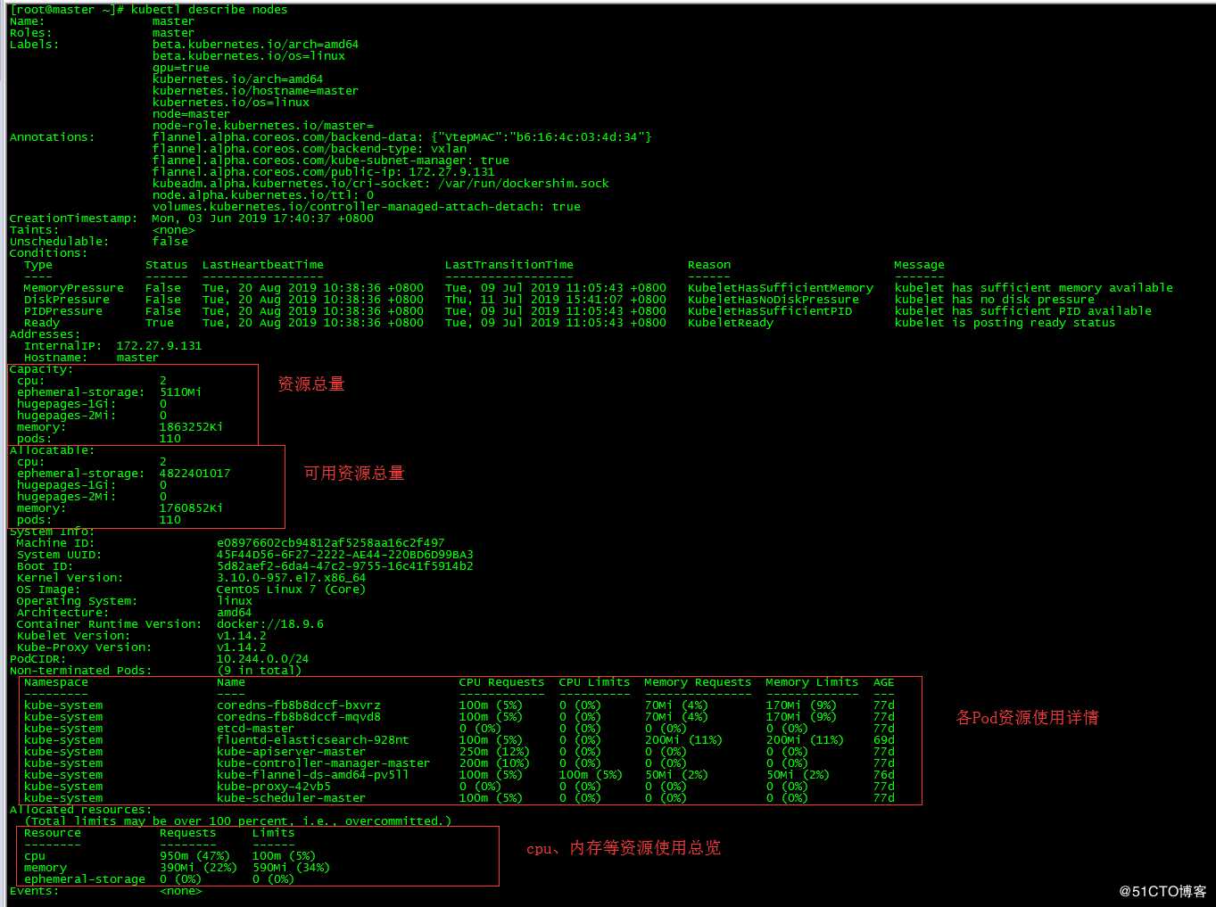Click 'kubelet is posting ready status' message

point(1005,323)
